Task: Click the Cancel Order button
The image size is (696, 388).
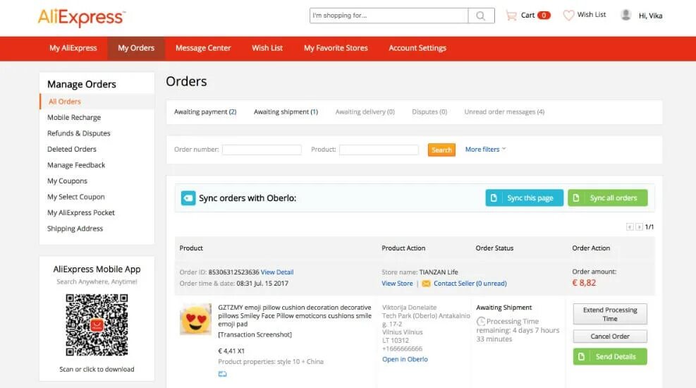Action: pyautogui.click(x=610, y=337)
